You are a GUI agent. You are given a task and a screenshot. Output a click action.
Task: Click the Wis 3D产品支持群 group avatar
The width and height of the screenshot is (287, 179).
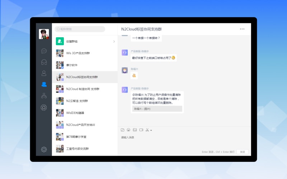(x=60, y=53)
